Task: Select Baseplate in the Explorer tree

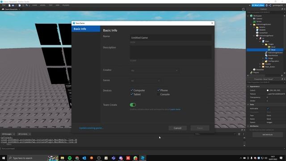Action: (x=260, y=70)
